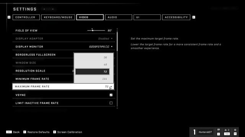Go to next tab with E key icon
This screenshot has width=245, height=137.
tap(194, 17)
